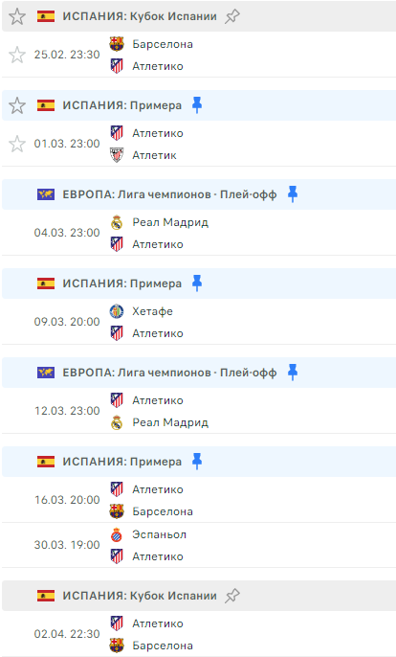Open 02.04 22:30 cup match row

tap(199, 634)
